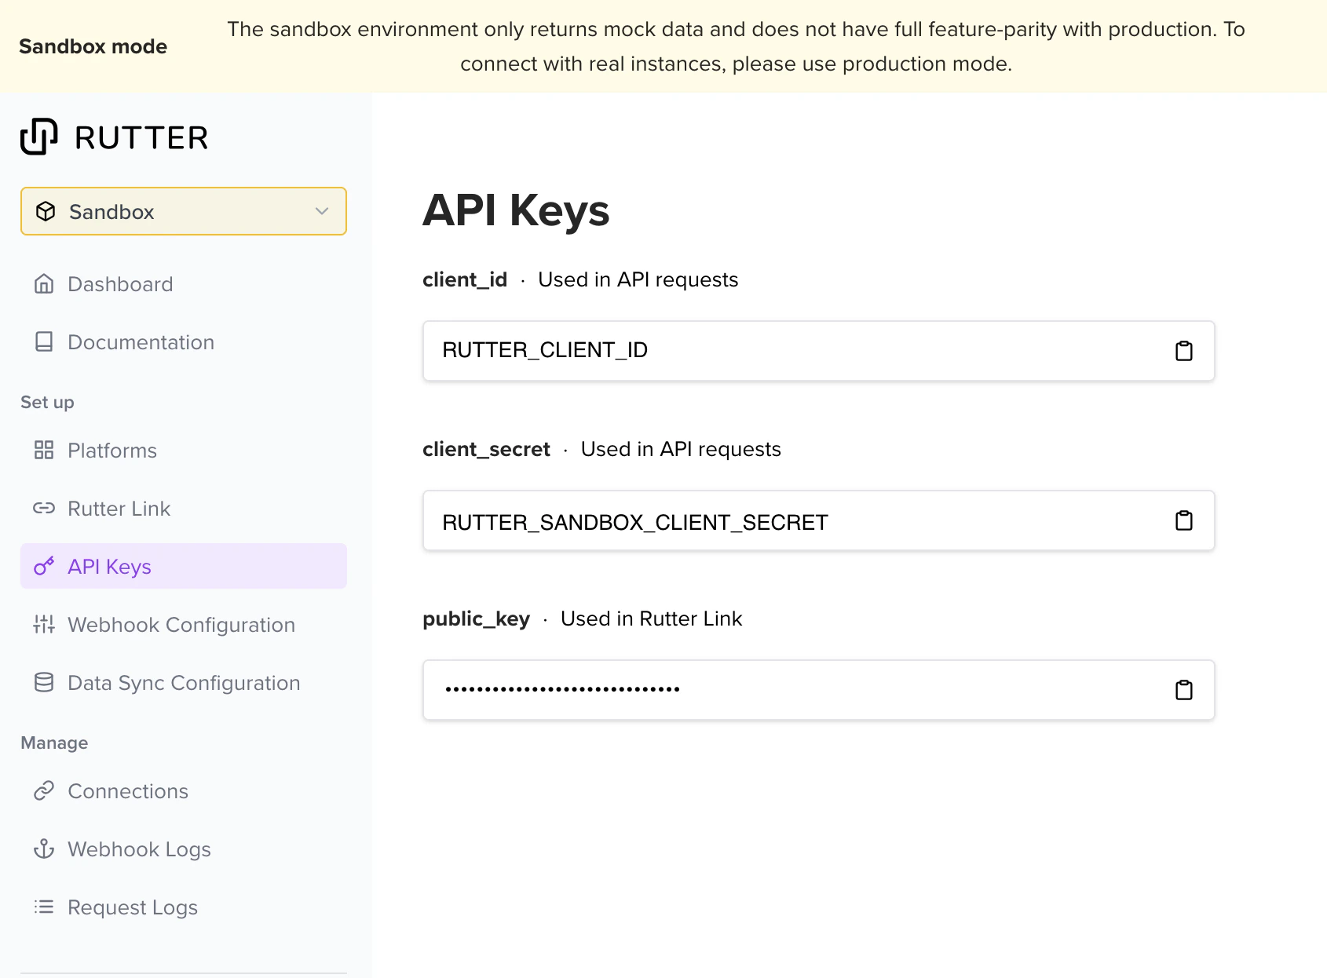Click the Dashboard sidebar link
Screen dimensions: 1327x978
120,283
